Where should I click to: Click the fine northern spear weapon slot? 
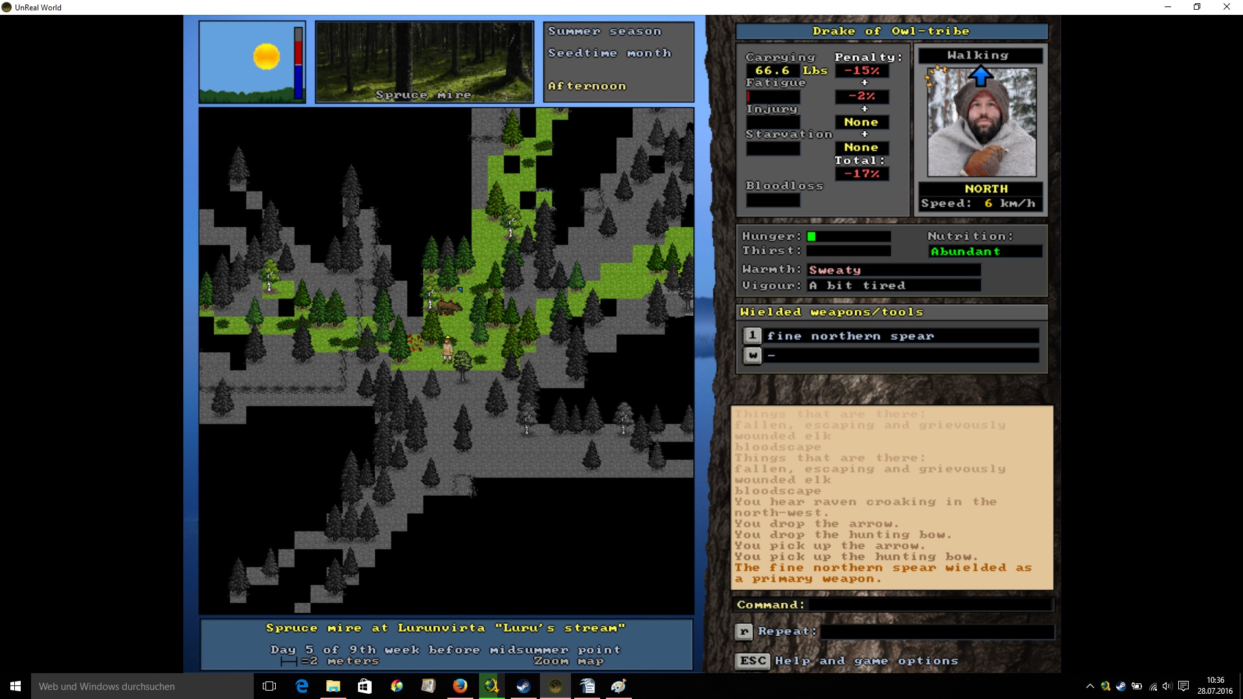coord(902,335)
